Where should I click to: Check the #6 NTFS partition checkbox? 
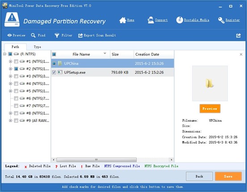[16, 98]
